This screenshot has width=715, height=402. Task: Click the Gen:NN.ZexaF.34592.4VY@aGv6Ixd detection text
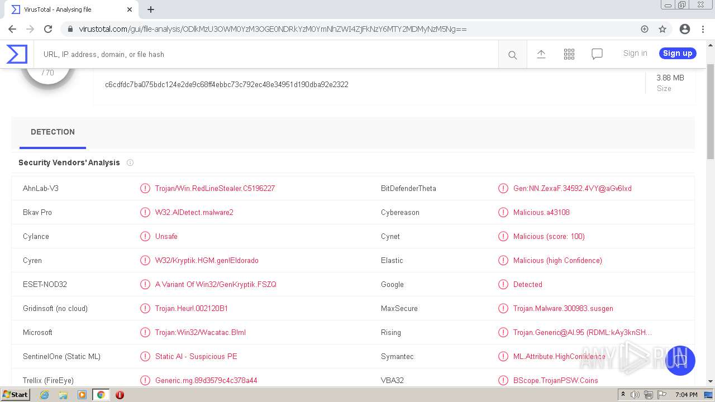click(573, 188)
